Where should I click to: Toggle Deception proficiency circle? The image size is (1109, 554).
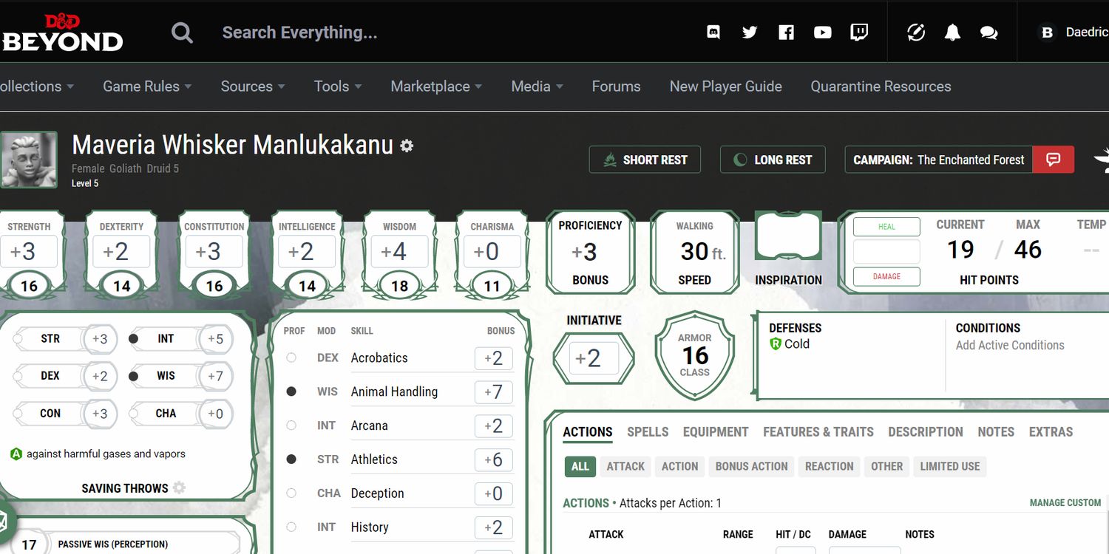(291, 493)
